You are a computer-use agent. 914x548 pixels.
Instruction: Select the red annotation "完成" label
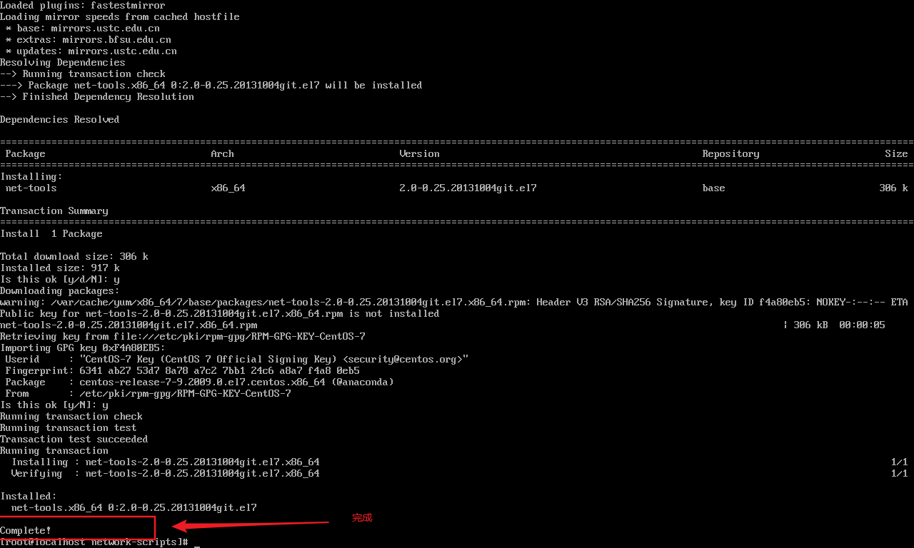(361, 518)
